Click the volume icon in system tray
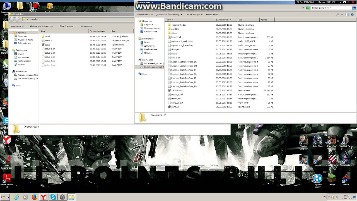Viewport: 357px width, 201px height. pos(337,197)
